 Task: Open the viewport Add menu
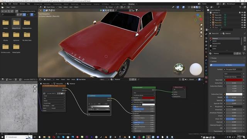click(x=71, y=7)
